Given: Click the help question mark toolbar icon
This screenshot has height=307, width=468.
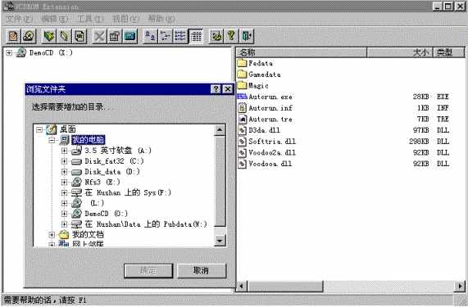Looking at the screenshot, I should [231, 36].
